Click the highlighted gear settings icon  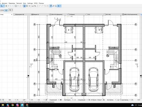(59, 6)
